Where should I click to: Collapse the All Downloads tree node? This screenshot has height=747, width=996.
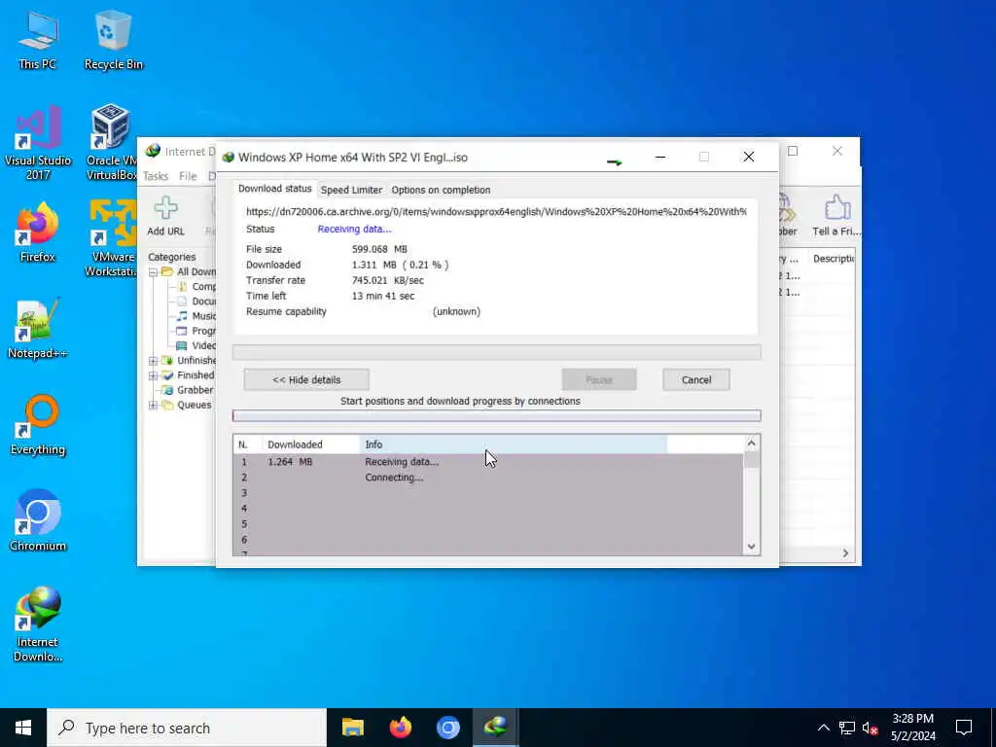coord(153,272)
